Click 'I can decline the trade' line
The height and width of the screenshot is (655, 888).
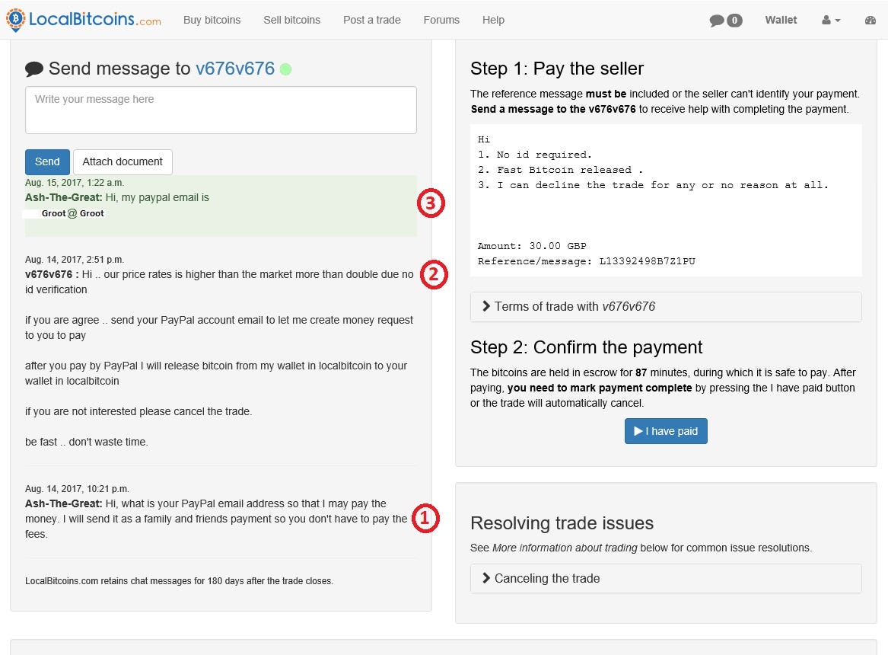click(653, 185)
